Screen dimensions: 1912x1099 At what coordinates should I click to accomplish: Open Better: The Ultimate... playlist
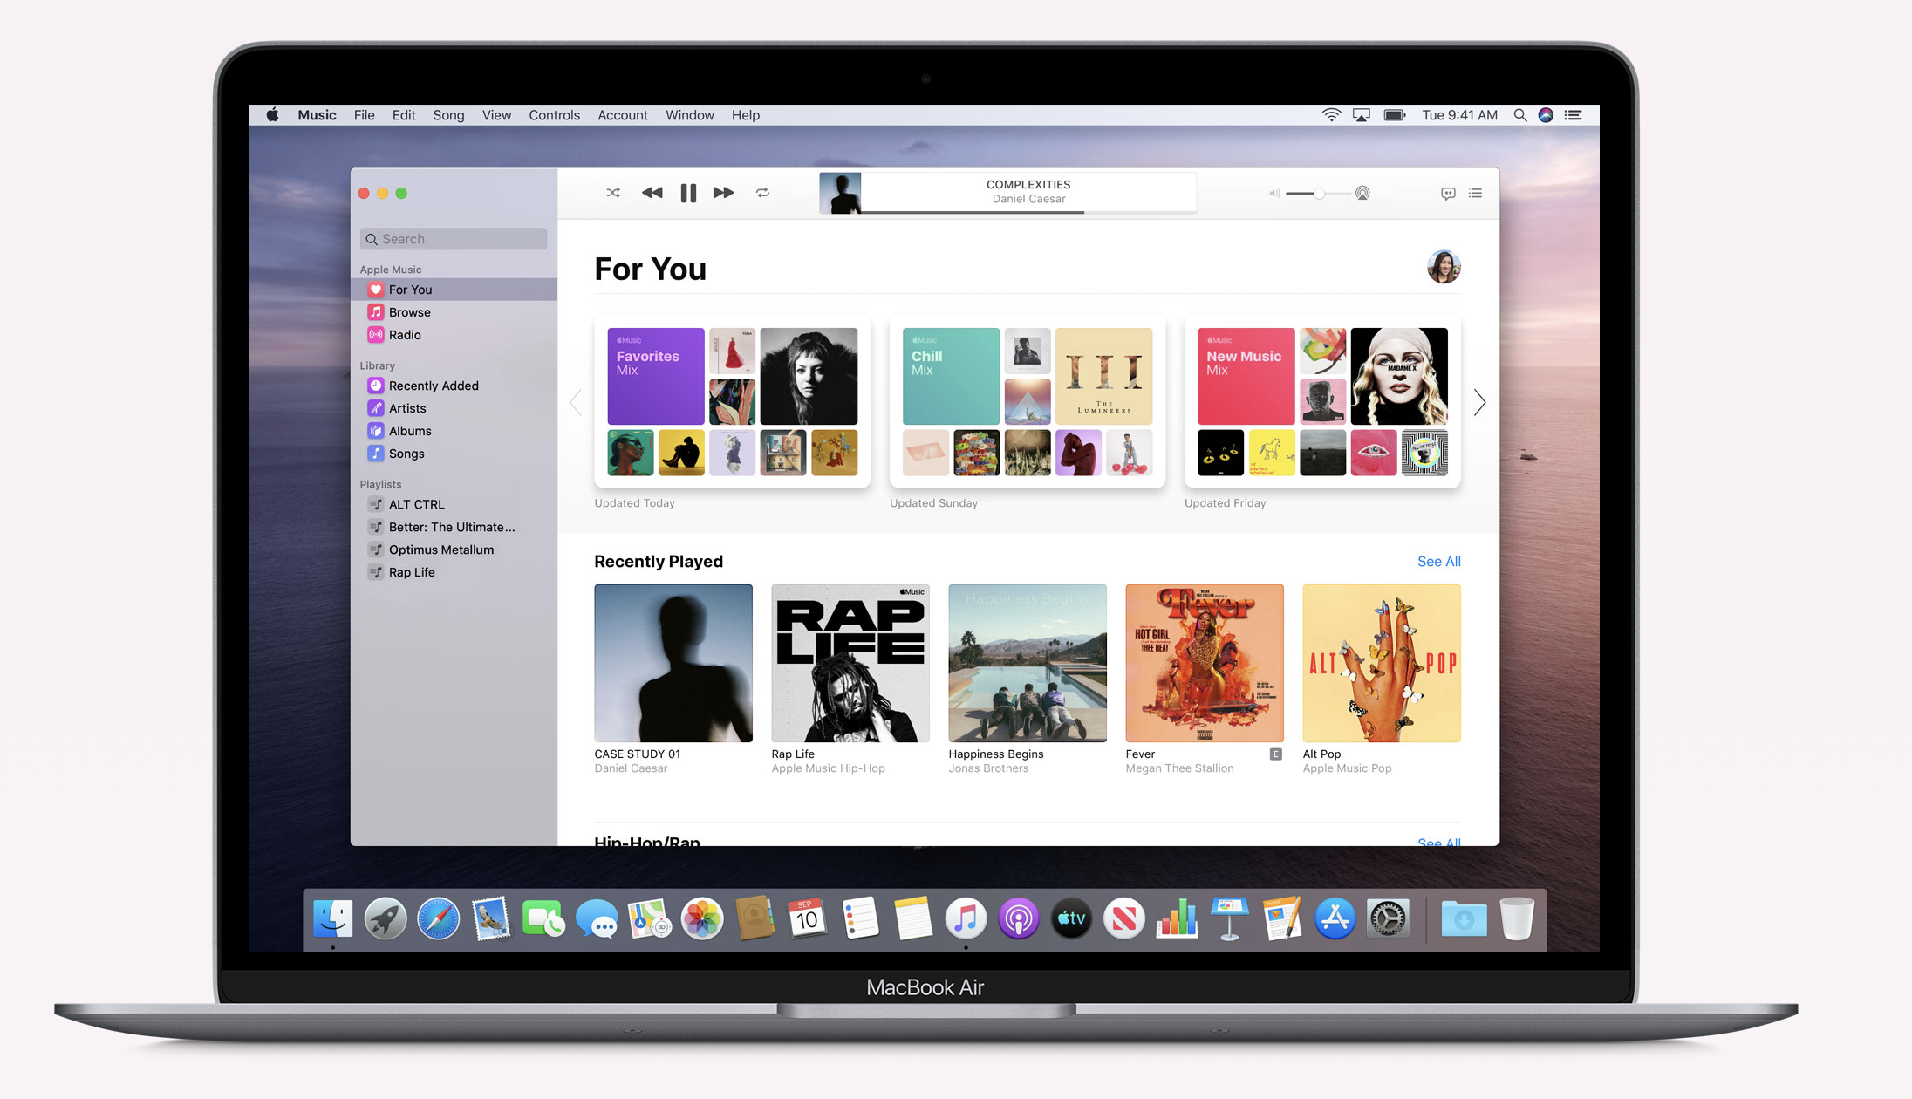pos(454,527)
